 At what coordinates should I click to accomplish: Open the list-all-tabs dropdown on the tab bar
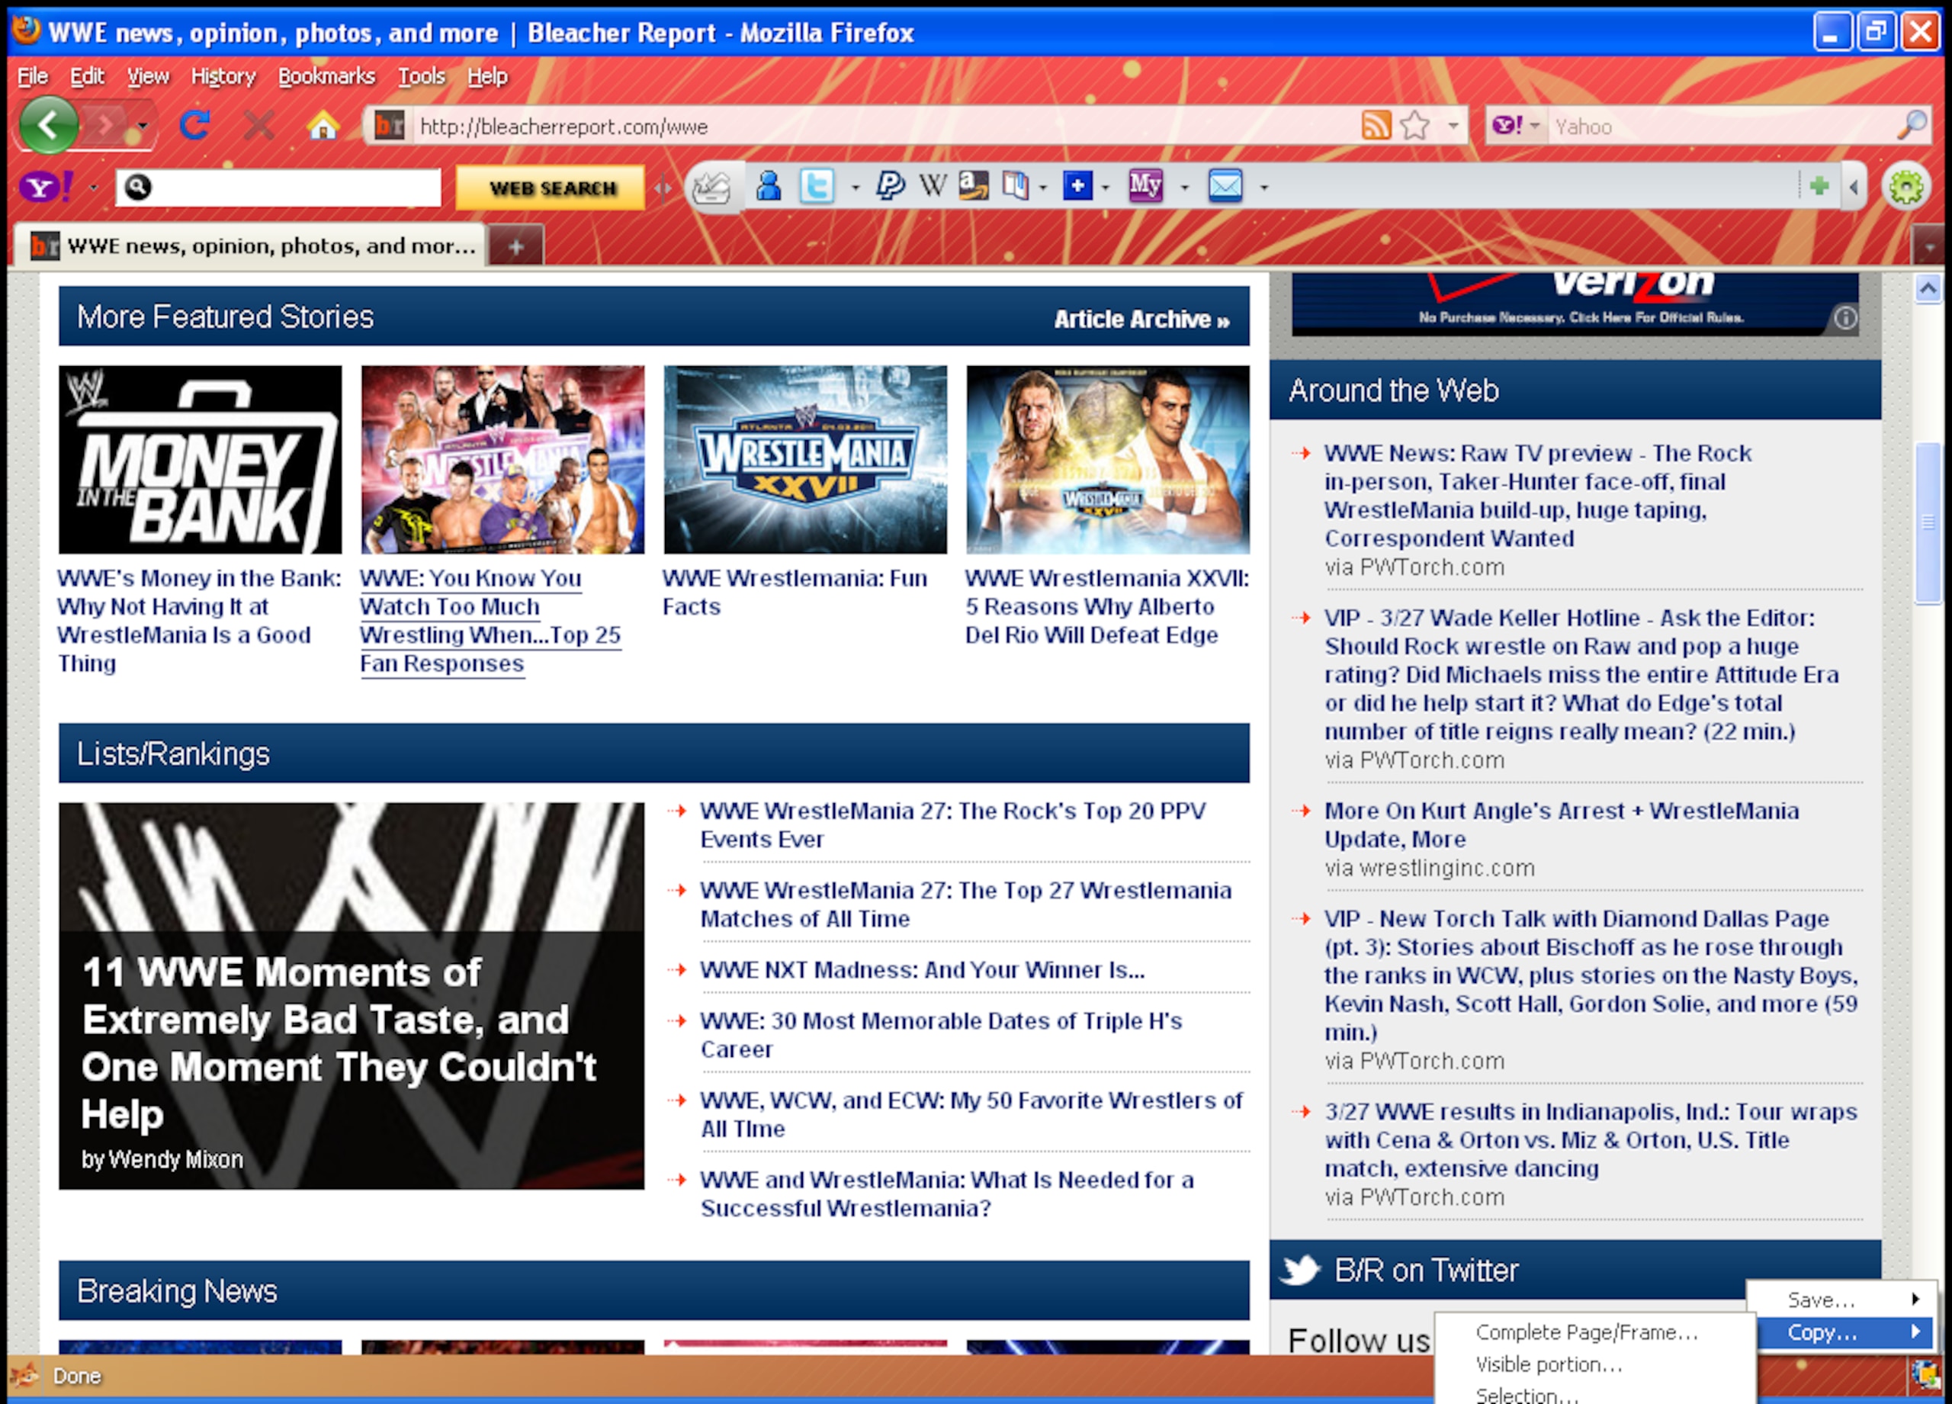[1929, 247]
